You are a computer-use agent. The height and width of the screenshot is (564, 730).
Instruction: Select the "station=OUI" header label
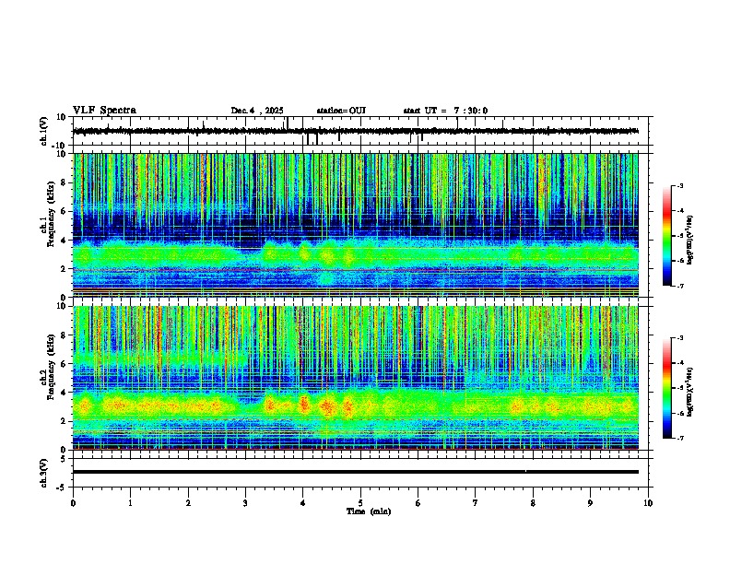pos(341,111)
